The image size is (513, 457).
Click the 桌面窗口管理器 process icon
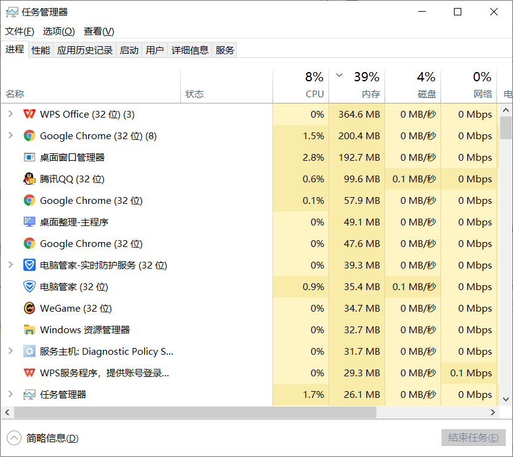coord(30,158)
